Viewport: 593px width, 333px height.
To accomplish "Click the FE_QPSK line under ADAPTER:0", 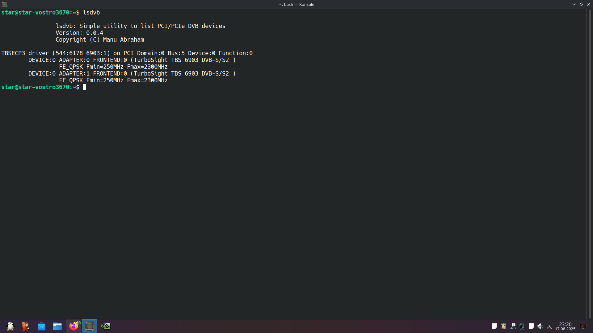I will [x=113, y=67].
